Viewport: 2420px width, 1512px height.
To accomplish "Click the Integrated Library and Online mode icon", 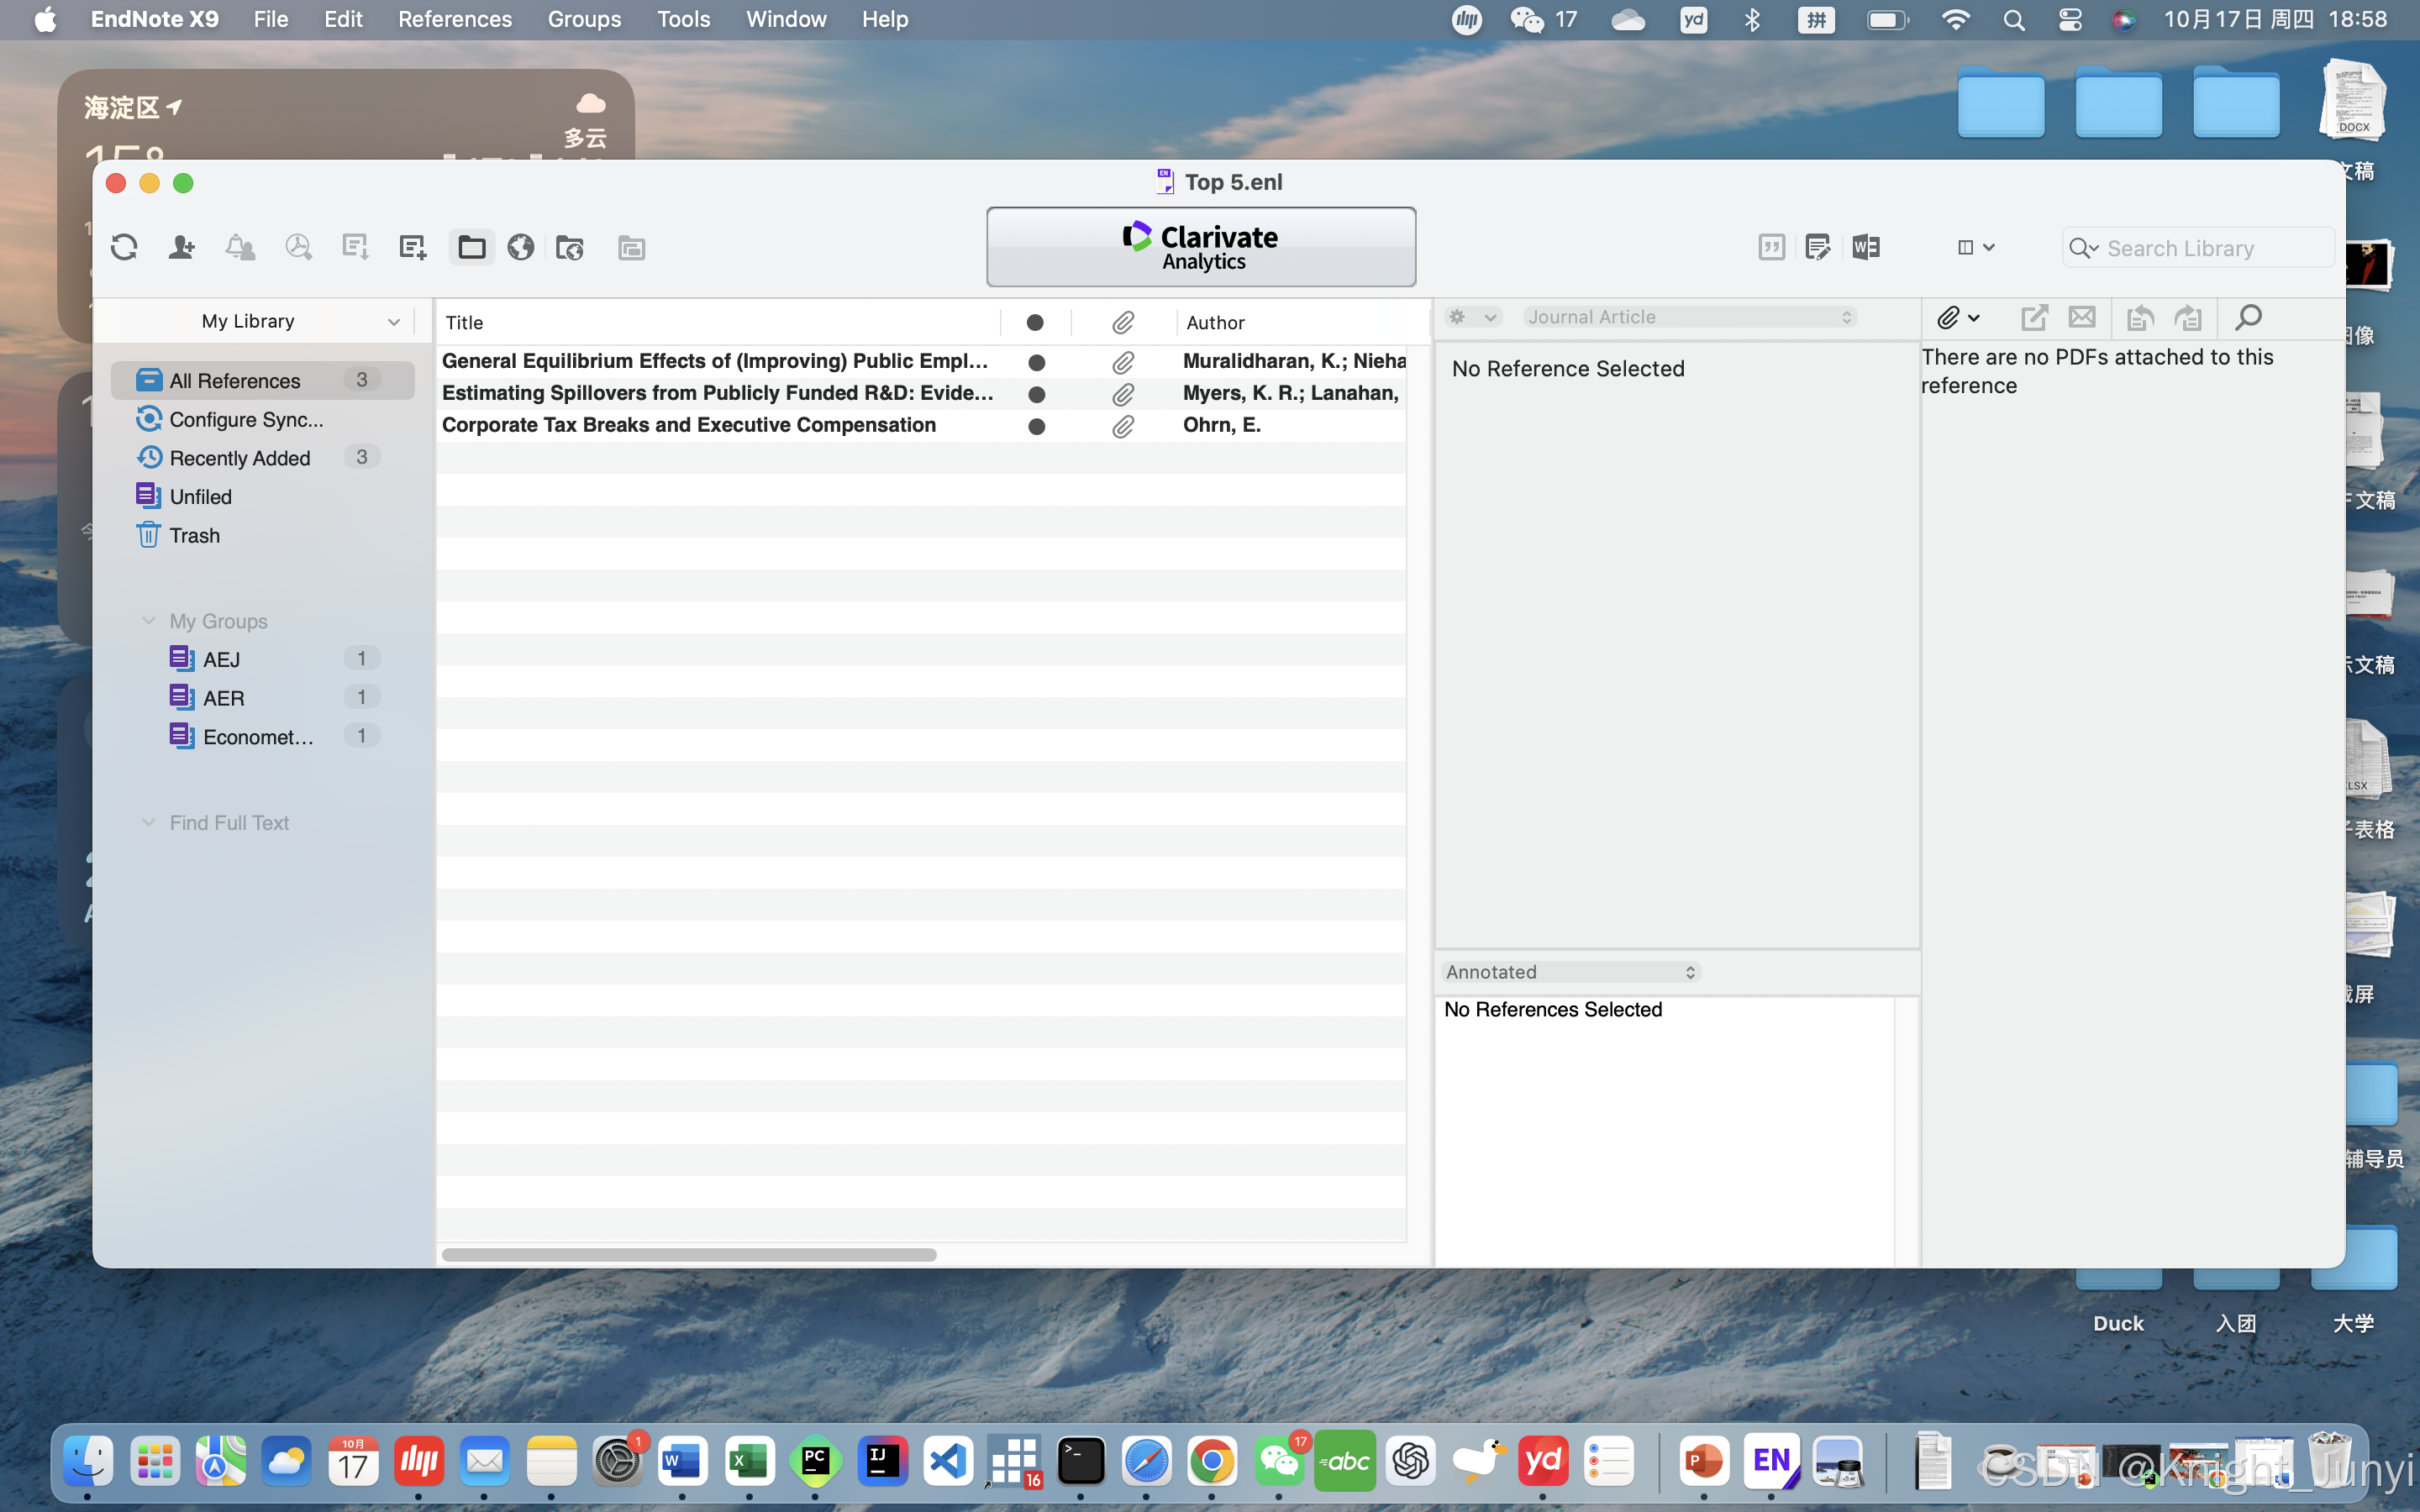I will [x=570, y=247].
